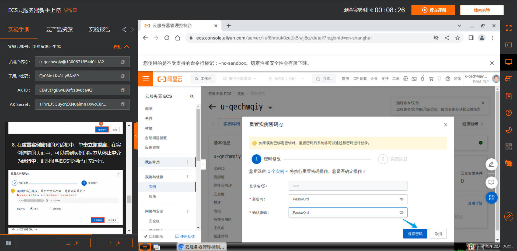Image resolution: width=517 pixels, height=251 pixels.
Task: Switch to 云产品资源 tab
Action: pyautogui.click(x=59, y=29)
